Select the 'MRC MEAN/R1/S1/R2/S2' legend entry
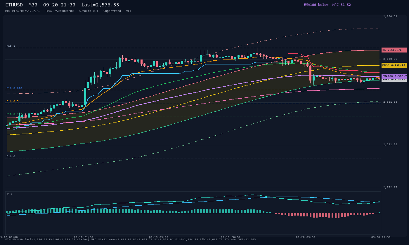The image size is (409, 245). click(x=23, y=11)
